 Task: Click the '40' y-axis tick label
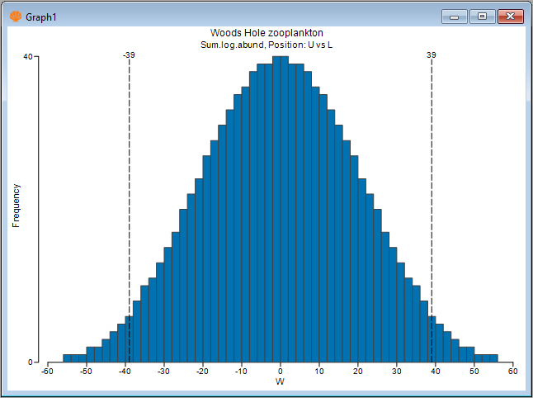coord(28,56)
